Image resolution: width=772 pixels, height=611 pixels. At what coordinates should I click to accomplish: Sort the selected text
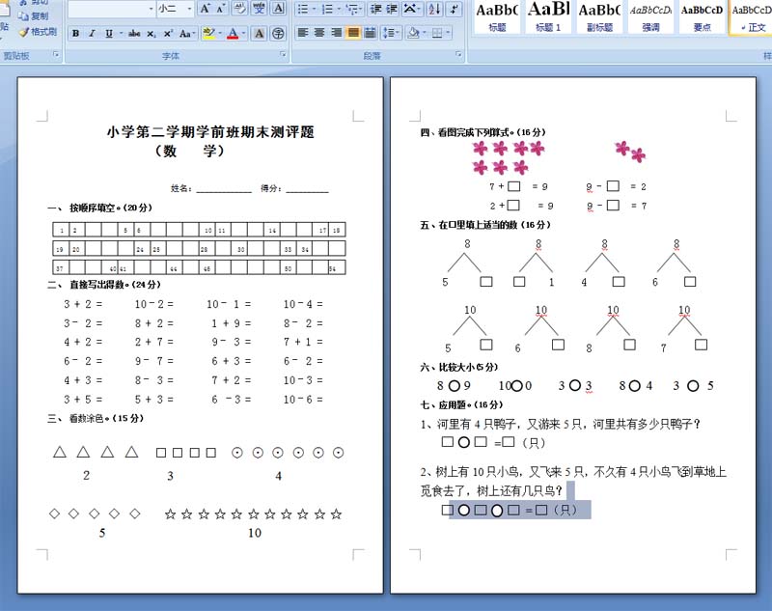pos(435,9)
